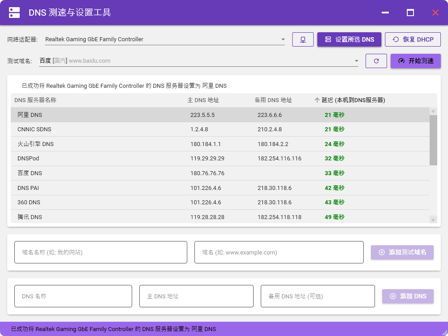Click the 182.254.116.116 backup address cell
The height and width of the screenshot is (336, 448).
(x=280, y=158)
